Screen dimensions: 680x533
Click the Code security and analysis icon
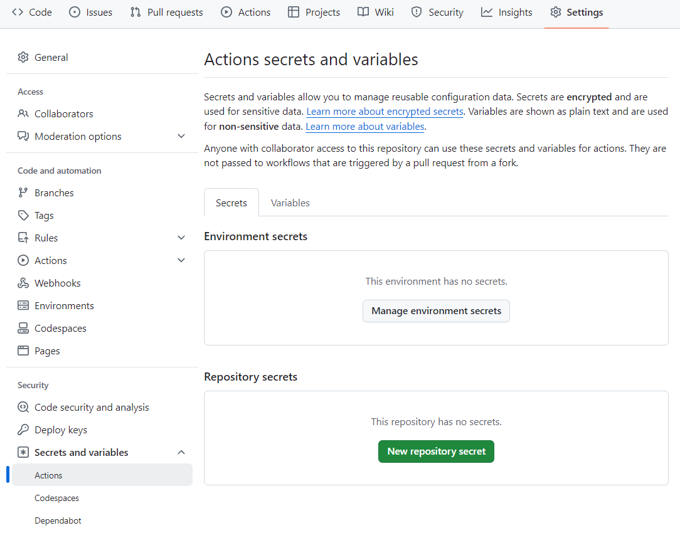click(x=23, y=407)
